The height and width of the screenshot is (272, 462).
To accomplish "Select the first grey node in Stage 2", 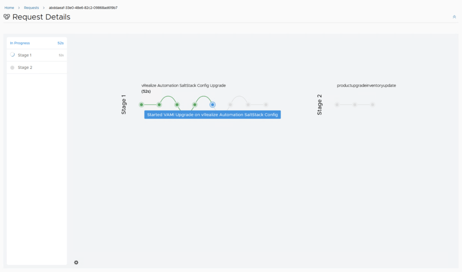I will 337,104.
